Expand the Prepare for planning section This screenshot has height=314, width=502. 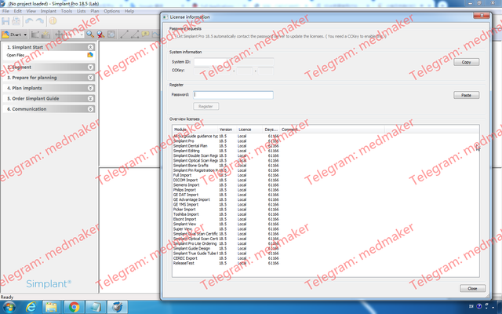click(90, 78)
